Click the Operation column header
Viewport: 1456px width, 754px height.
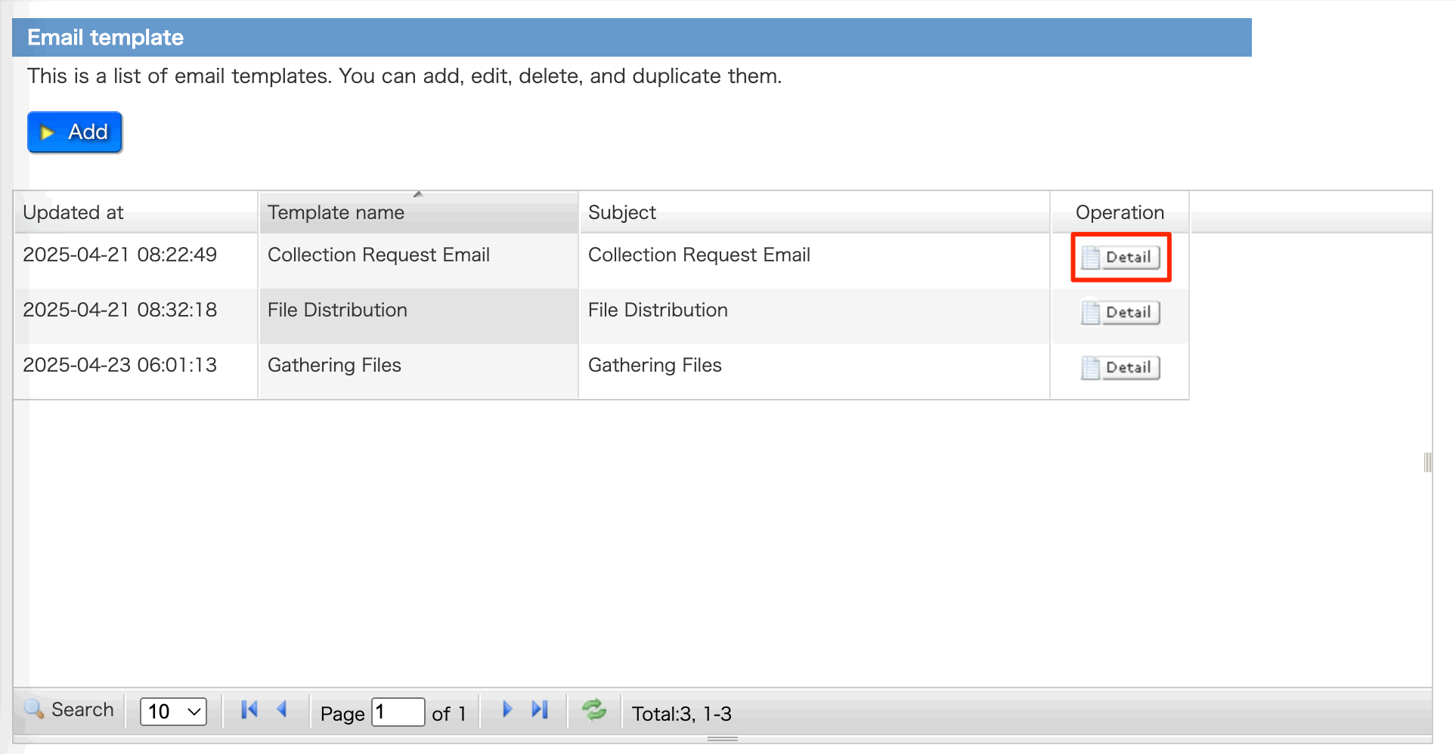[x=1120, y=212]
